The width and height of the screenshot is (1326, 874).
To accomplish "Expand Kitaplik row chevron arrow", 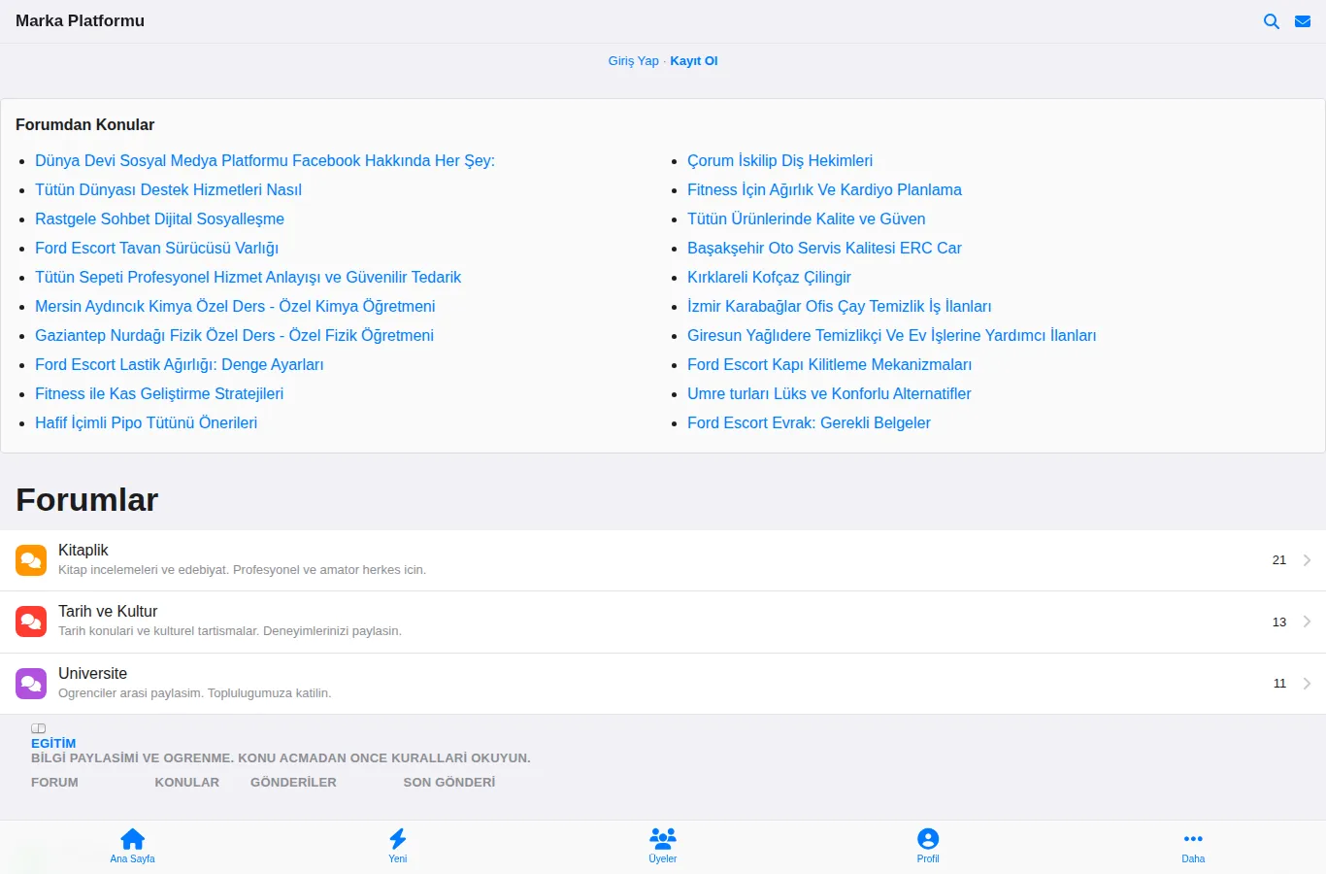I will click(1307, 560).
